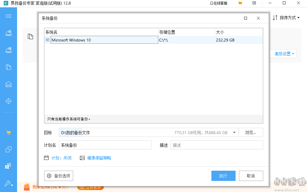This screenshot has width=307, height=192.
Task: Select the clone icon in sidebar
Action: coord(8,149)
